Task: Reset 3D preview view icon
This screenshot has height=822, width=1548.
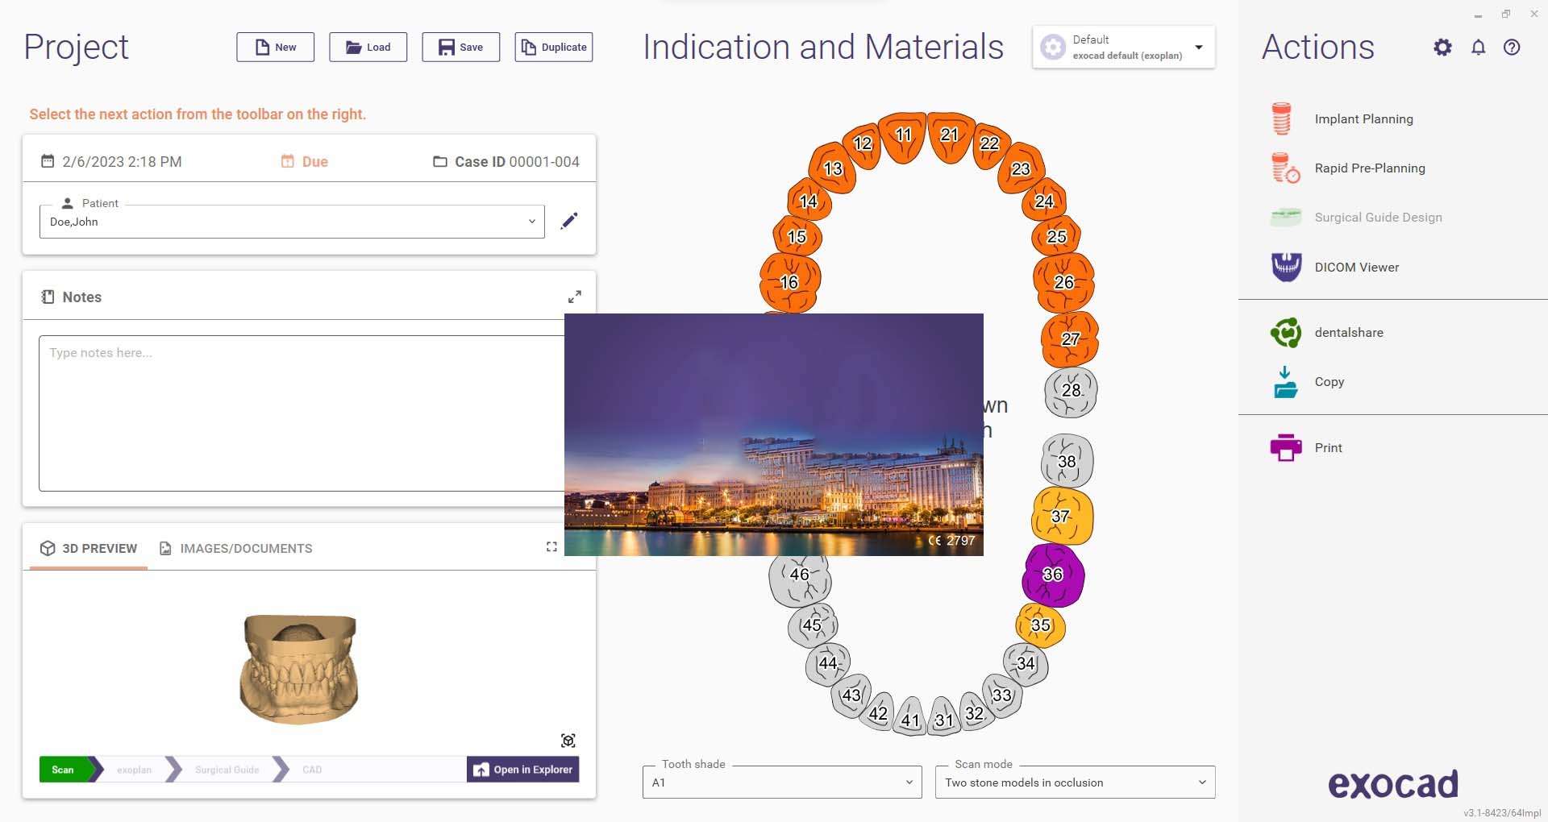Action: coord(568,741)
